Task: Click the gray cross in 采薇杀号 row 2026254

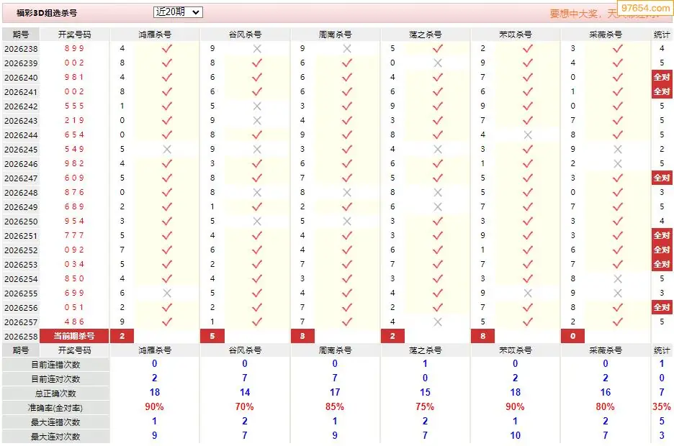Action: click(x=618, y=279)
